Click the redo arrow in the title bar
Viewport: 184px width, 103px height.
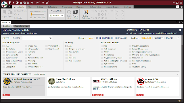pyautogui.click(x=37, y=3)
